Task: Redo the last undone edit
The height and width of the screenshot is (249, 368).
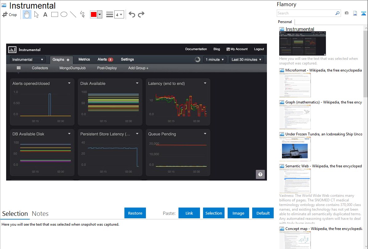Action: click(141, 14)
